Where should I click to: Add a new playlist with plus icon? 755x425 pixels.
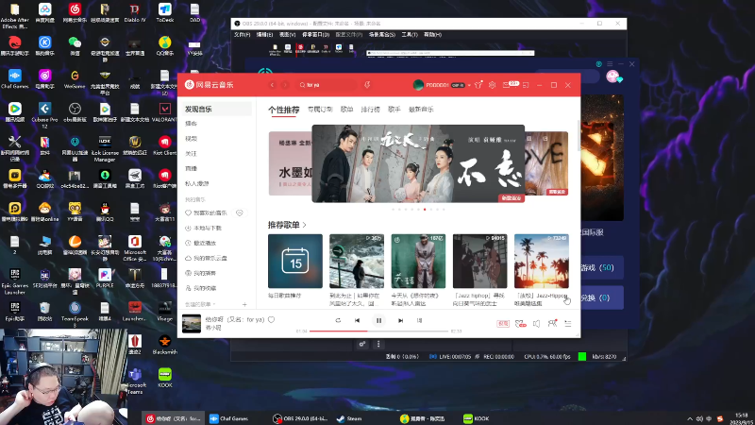click(244, 304)
